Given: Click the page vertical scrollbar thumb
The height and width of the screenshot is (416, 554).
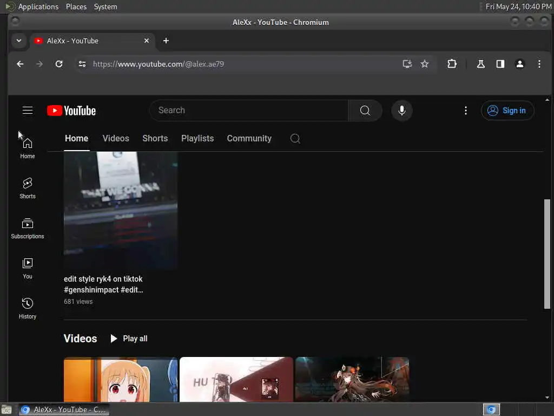Looking at the screenshot, I should tap(547, 253).
